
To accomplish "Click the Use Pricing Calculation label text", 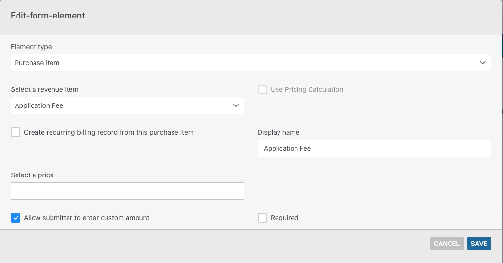I will pyautogui.click(x=307, y=89).
